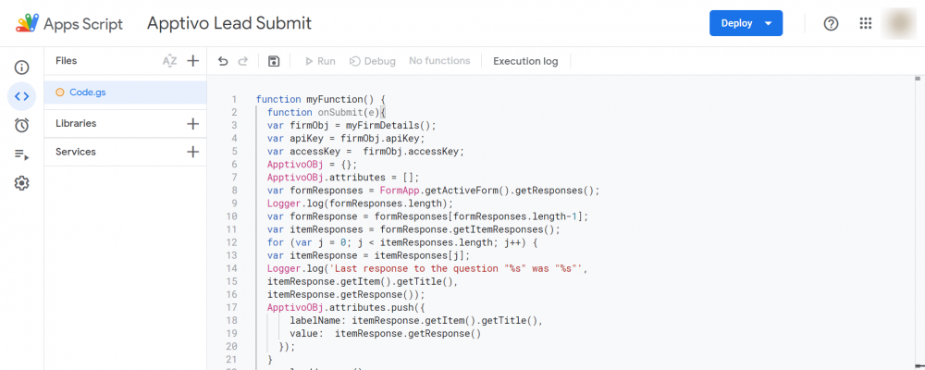Image resolution: width=925 pixels, height=370 pixels.
Task: Save project with floppy disk icon
Action: tap(273, 61)
